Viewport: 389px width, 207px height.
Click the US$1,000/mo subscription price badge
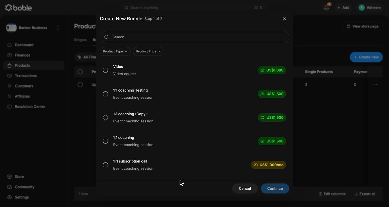(x=269, y=165)
